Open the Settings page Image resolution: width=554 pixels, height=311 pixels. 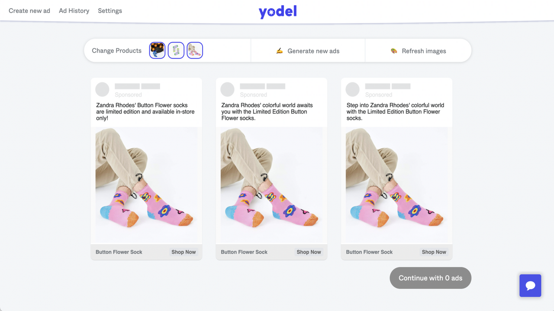(x=110, y=10)
